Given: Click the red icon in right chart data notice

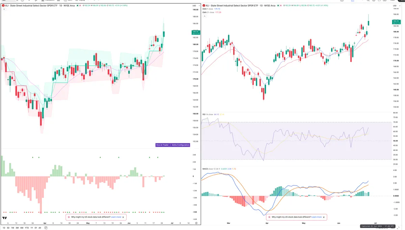Looking at the screenshot, I should coord(269,217).
